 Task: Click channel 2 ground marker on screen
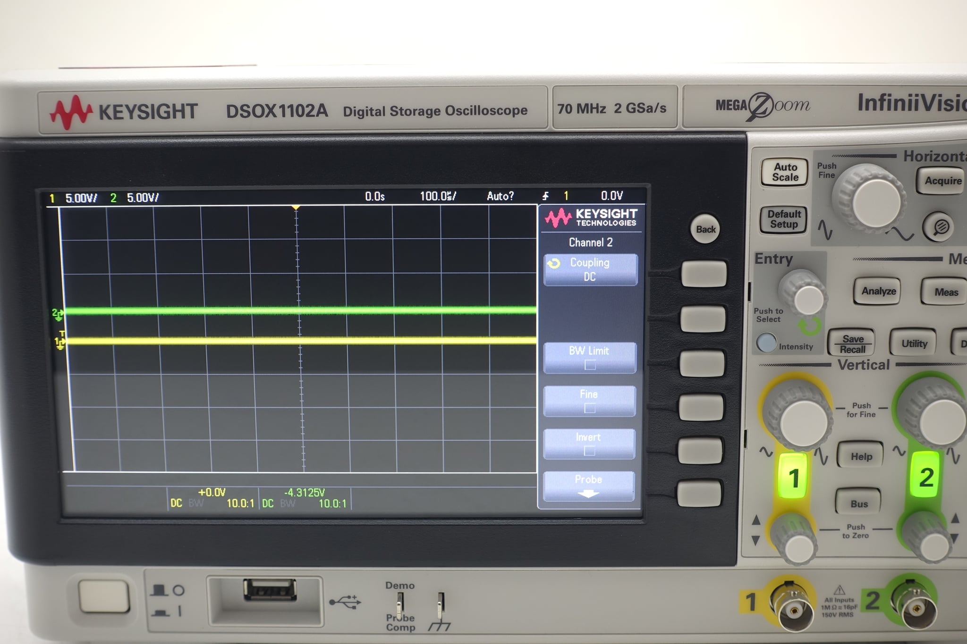tap(58, 314)
